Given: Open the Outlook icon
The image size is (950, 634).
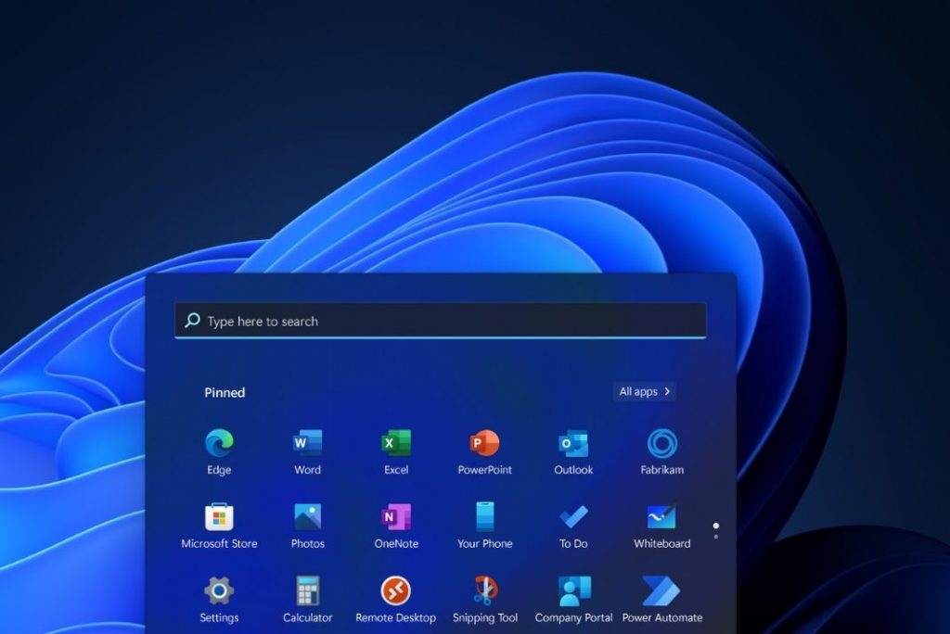Looking at the screenshot, I should point(573,443).
